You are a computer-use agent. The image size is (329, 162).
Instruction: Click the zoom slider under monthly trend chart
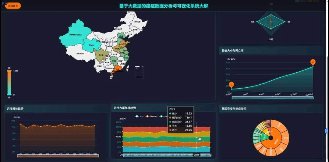pyautogui.click(x=58, y=156)
